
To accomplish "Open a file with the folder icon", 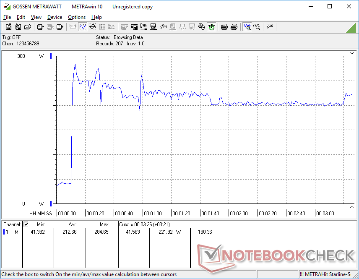I will click(28, 27).
